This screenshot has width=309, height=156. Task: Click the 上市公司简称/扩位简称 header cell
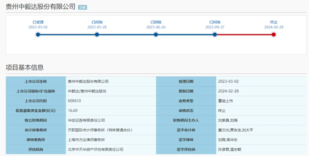pyautogui.click(x=36, y=91)
